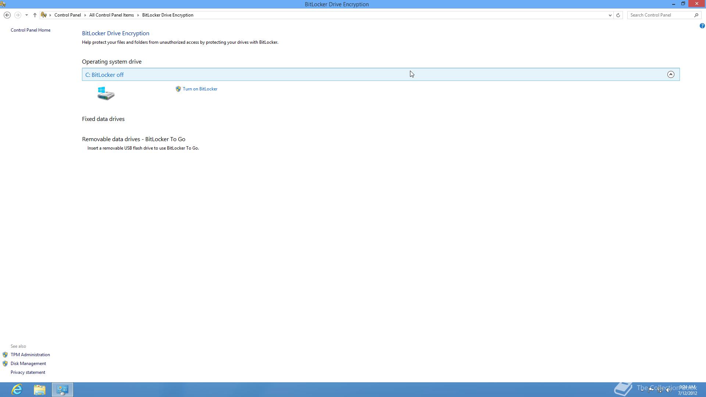Screen dimensions: 706x397
Task: Click the BitLocker Drive Encryption page heading
Action: pyautogui.click(x=115, y=33)
